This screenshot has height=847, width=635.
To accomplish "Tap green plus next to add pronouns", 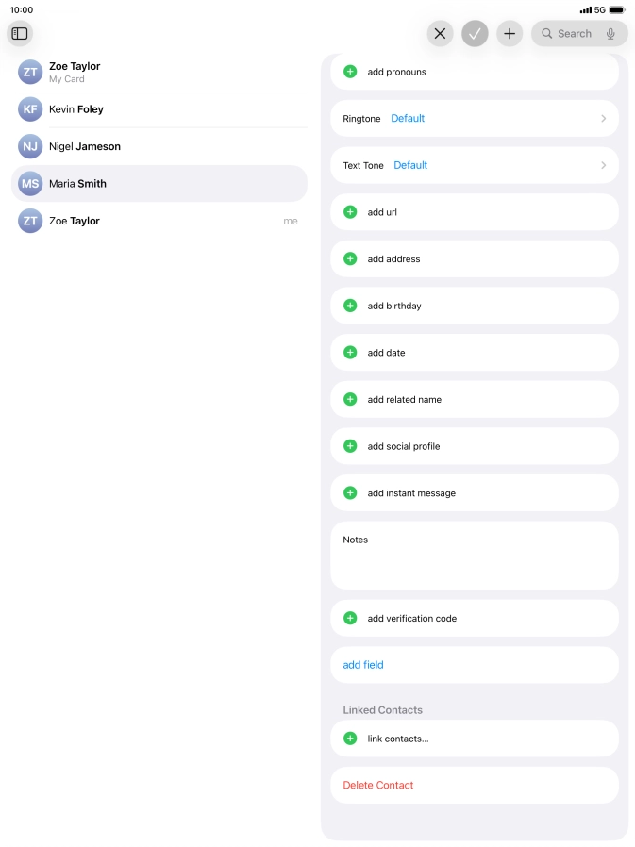I will [x=350, y=72].
